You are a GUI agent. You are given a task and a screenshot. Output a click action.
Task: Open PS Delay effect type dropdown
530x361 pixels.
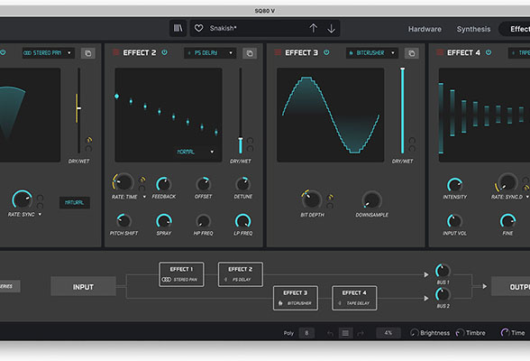(x=209, y=53)
